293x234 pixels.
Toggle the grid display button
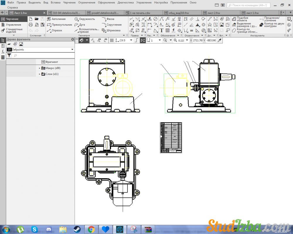coord(112,40)
